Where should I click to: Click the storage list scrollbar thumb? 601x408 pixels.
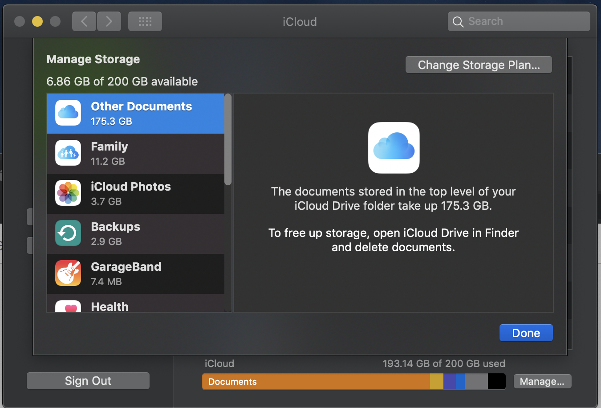click(228, 139)
